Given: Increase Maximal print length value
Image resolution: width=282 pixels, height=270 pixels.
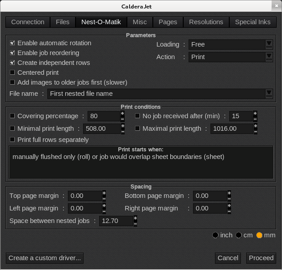Looking at the screenshot, I should tap(257, 126).
